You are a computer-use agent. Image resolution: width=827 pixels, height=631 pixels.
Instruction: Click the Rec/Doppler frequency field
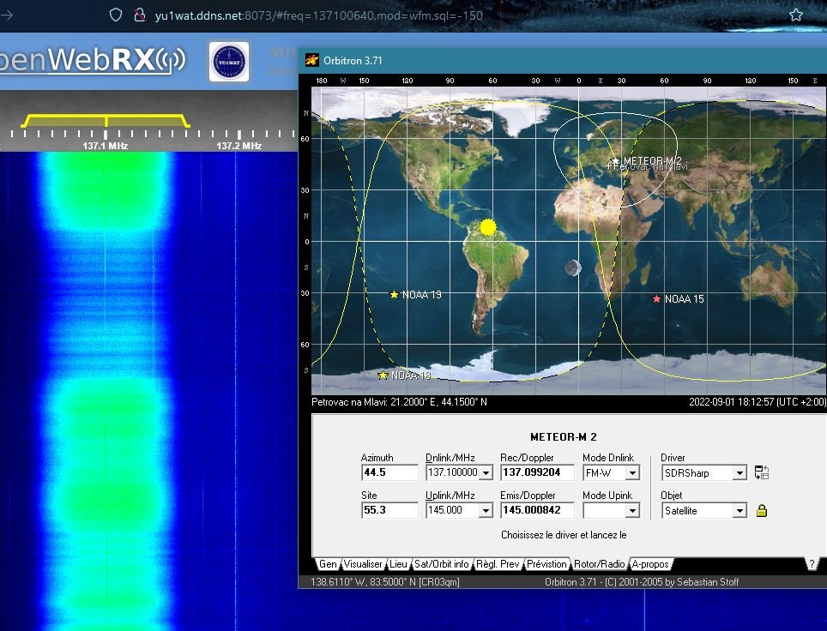coord(536,472)
